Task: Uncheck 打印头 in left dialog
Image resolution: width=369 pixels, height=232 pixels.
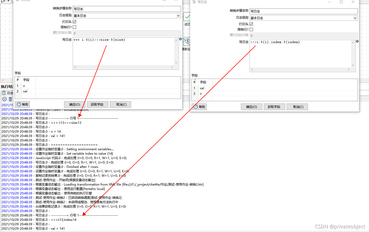Action: 75,22
